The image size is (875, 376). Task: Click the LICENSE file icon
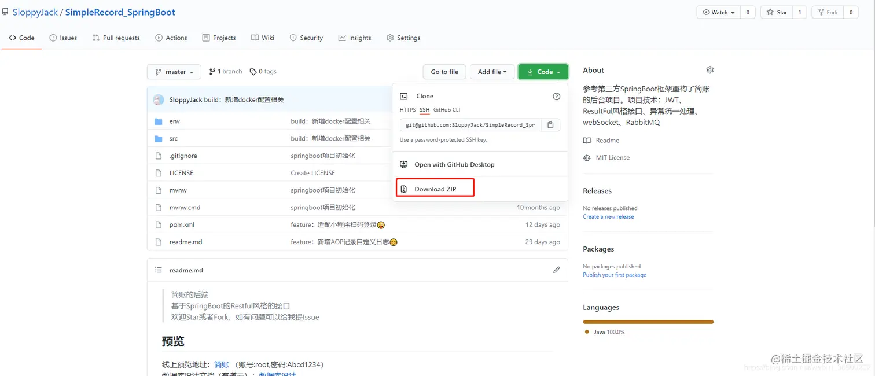[x=159, y=173]
